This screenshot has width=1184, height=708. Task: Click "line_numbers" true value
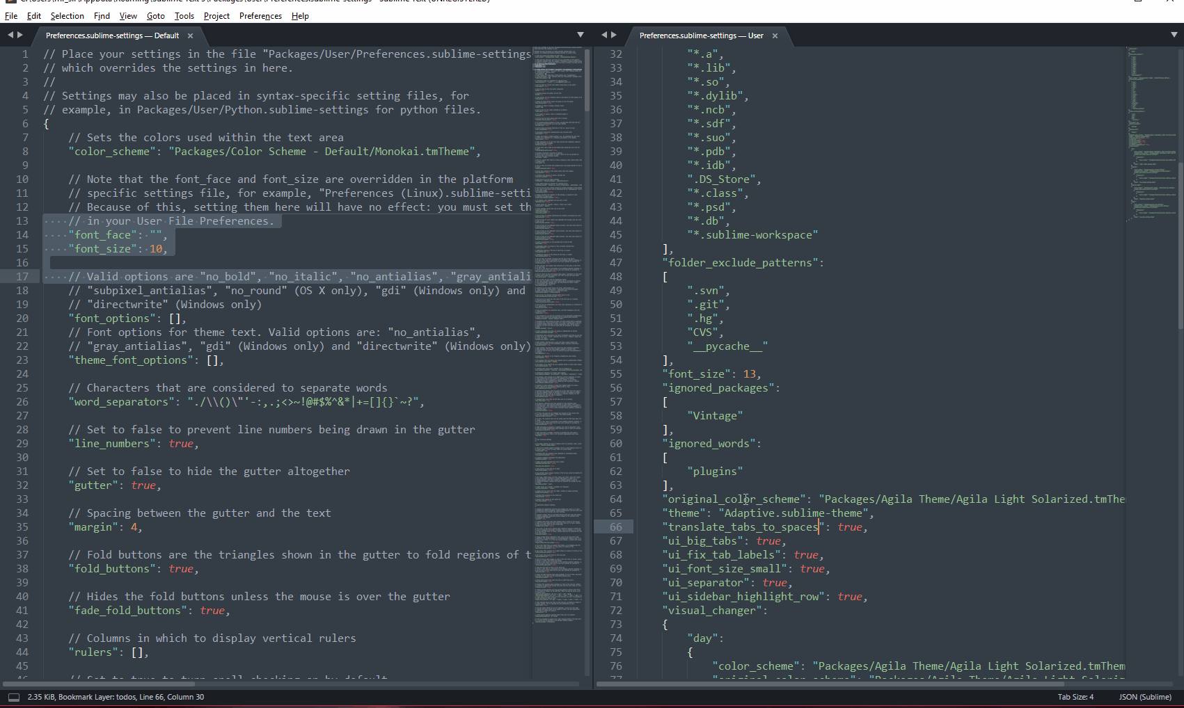click(181, 444)
